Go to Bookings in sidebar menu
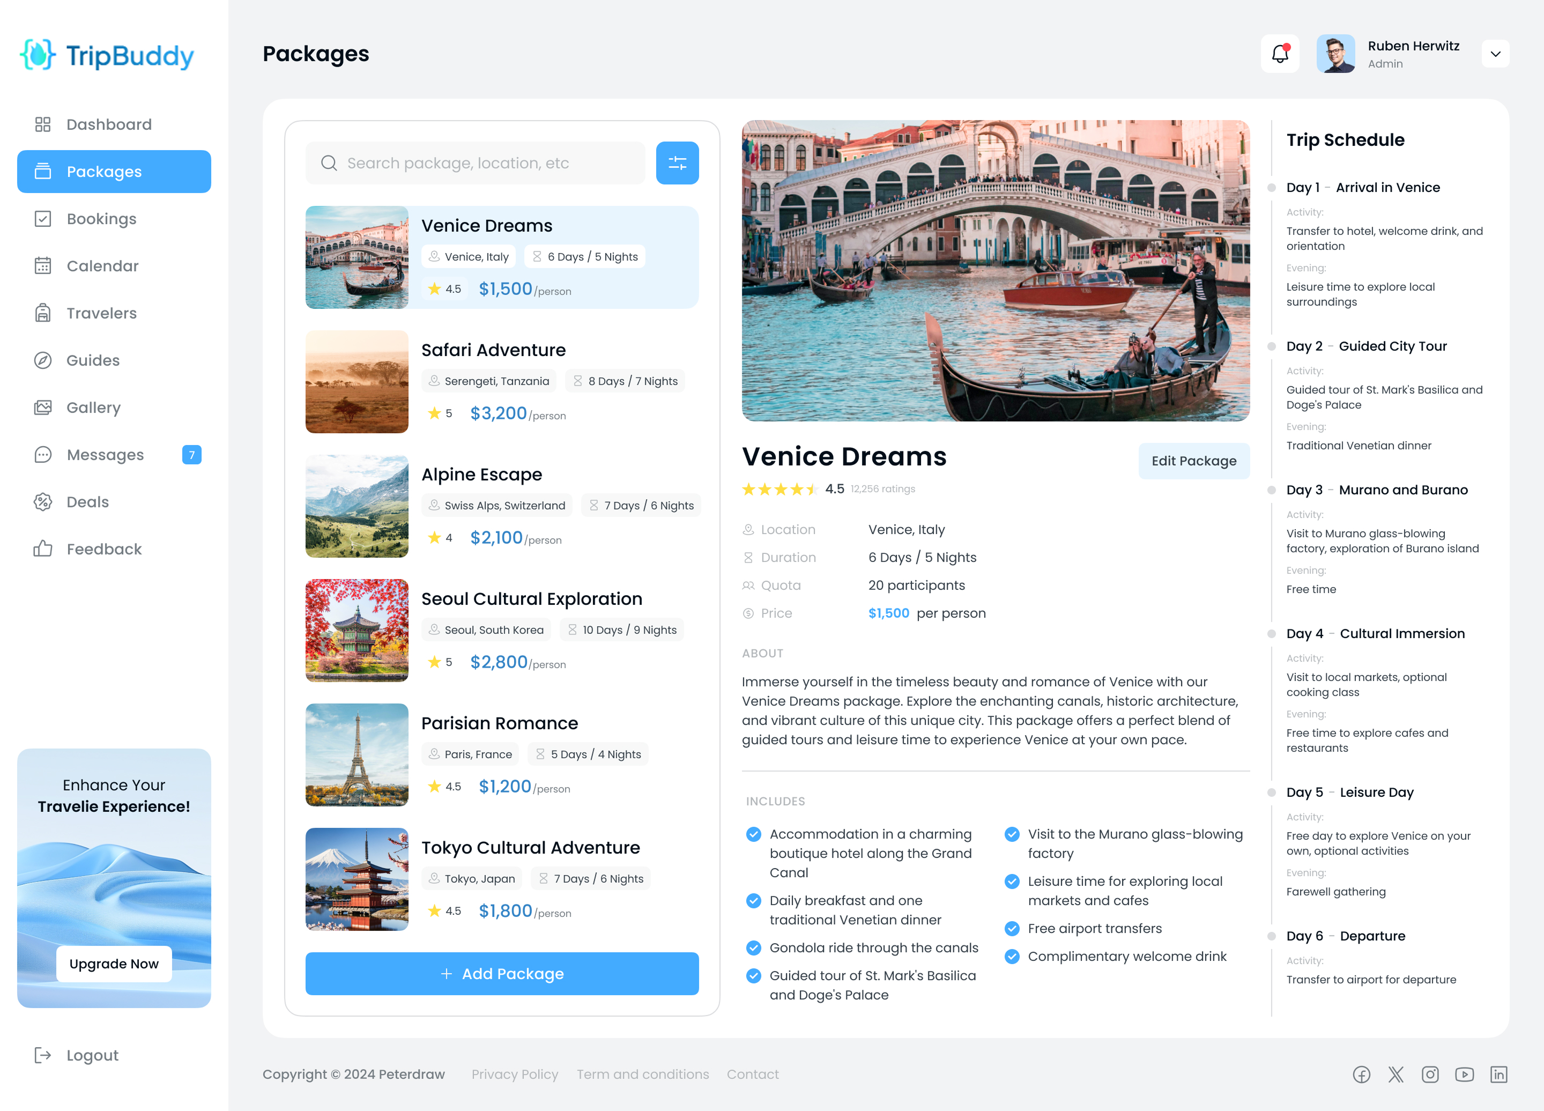This screenshot has width=1544, height=1111. (101, 219)
